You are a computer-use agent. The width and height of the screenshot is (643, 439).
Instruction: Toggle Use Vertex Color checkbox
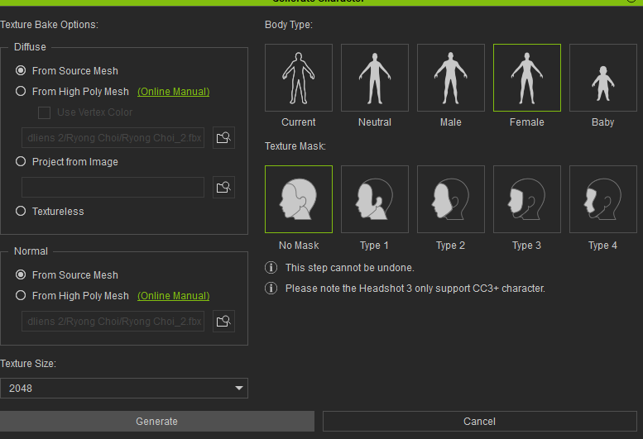pyautogui.click(x=45, y=112)
